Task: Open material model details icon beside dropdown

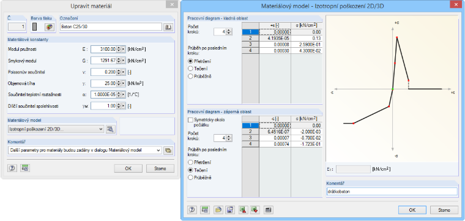Action: coord(110,129)
